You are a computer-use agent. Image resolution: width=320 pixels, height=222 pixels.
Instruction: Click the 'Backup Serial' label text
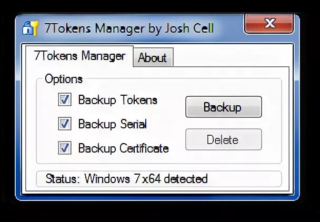113,124
